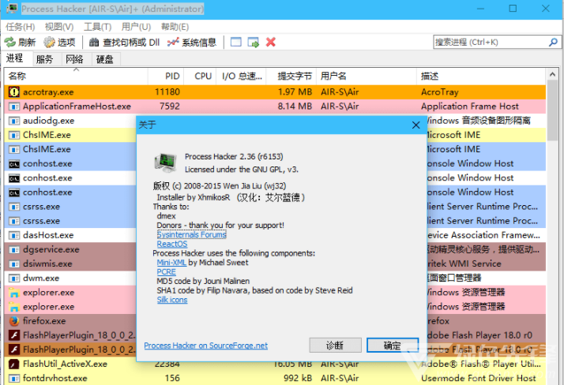
Task: Click PID value 11180
Action: click(167, 92)
